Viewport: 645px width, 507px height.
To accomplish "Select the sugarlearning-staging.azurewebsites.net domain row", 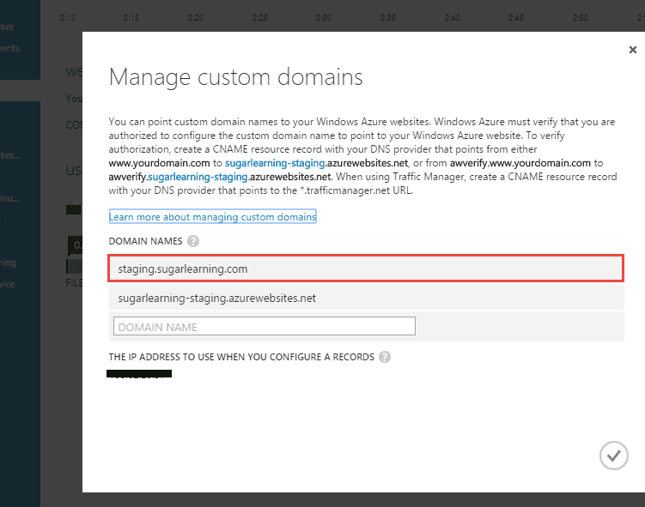I will click(366, 299).
